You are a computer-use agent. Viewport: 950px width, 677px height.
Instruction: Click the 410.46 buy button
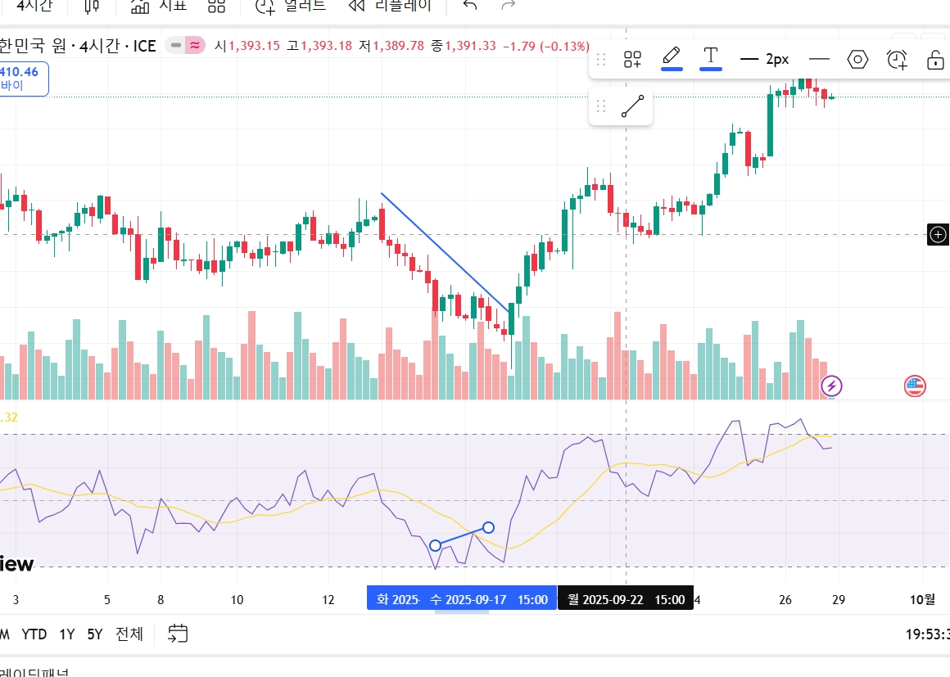click(x=23, y=78)
